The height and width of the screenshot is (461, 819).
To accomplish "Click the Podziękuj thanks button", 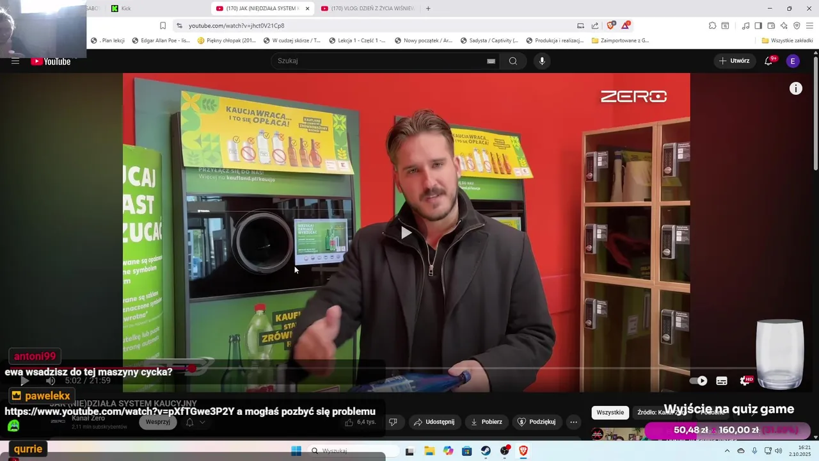I will tap(536, 422).
